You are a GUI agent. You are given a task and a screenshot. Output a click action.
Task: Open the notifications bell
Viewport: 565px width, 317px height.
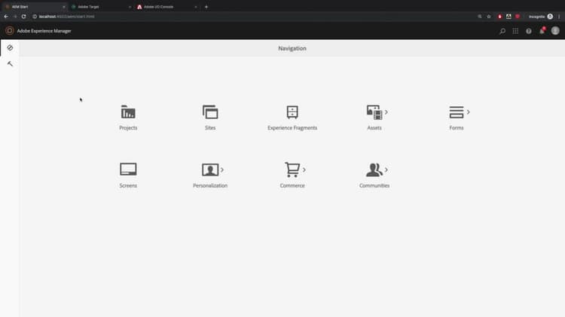tap(542, 31)
